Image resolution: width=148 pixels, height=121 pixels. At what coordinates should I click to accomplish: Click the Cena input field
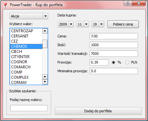click(x=114, y=36)
